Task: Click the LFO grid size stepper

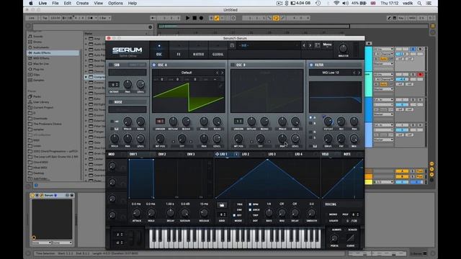Action: (x=222, y=214)
